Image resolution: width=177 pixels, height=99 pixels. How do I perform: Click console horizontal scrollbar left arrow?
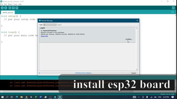1,92
